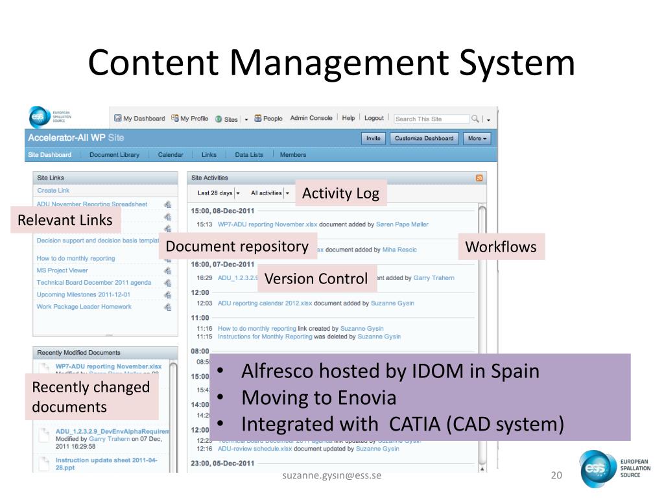Switch to the Document Library tab

pos(114,155)
